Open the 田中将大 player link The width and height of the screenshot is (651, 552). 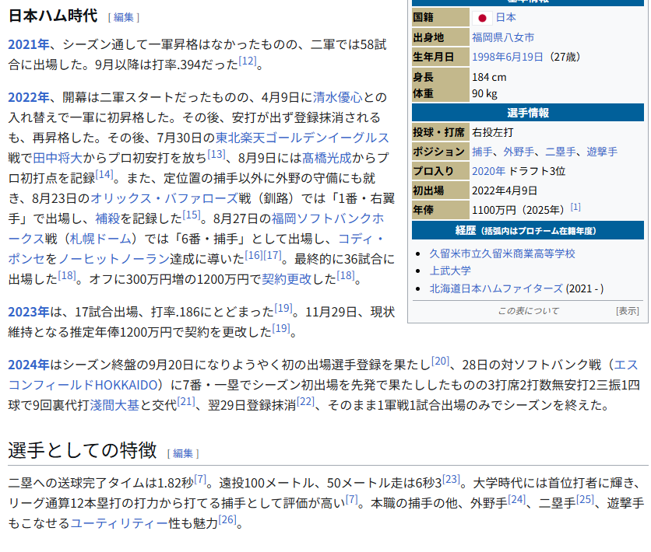pyautogui.click(x=58, y=158)
